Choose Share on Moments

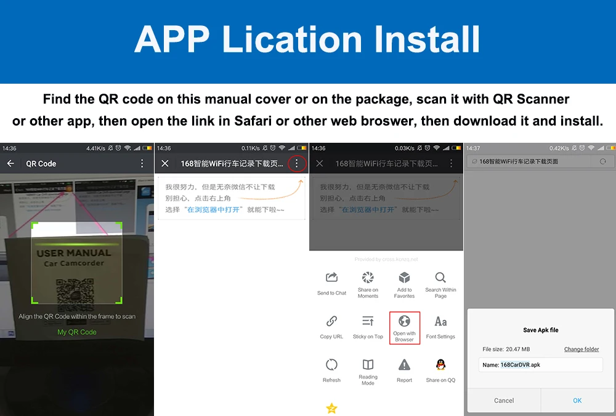click(368, 285)
